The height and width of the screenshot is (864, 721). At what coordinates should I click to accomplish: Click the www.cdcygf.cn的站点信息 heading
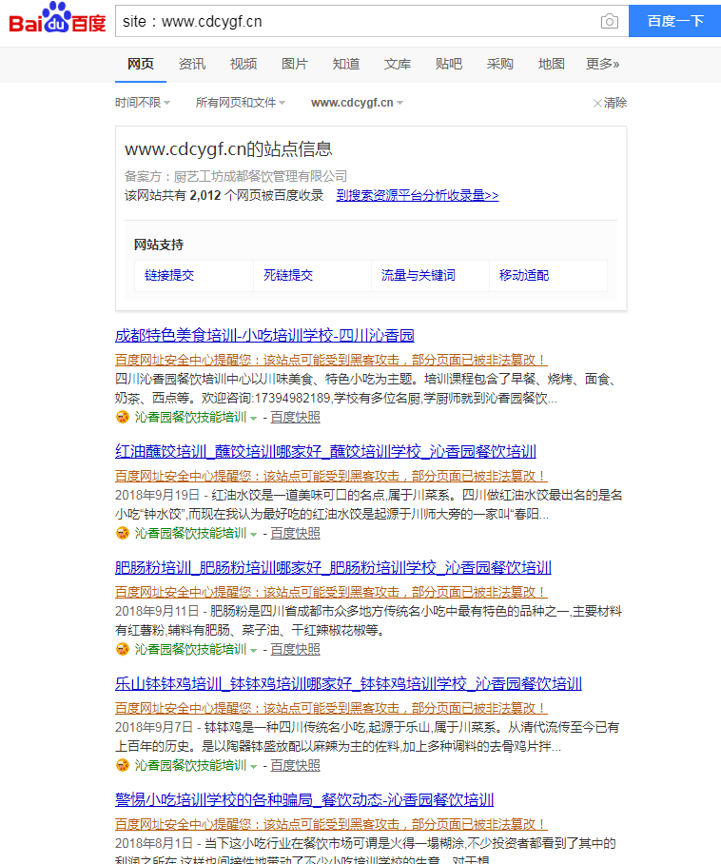(x=228, y=148)
